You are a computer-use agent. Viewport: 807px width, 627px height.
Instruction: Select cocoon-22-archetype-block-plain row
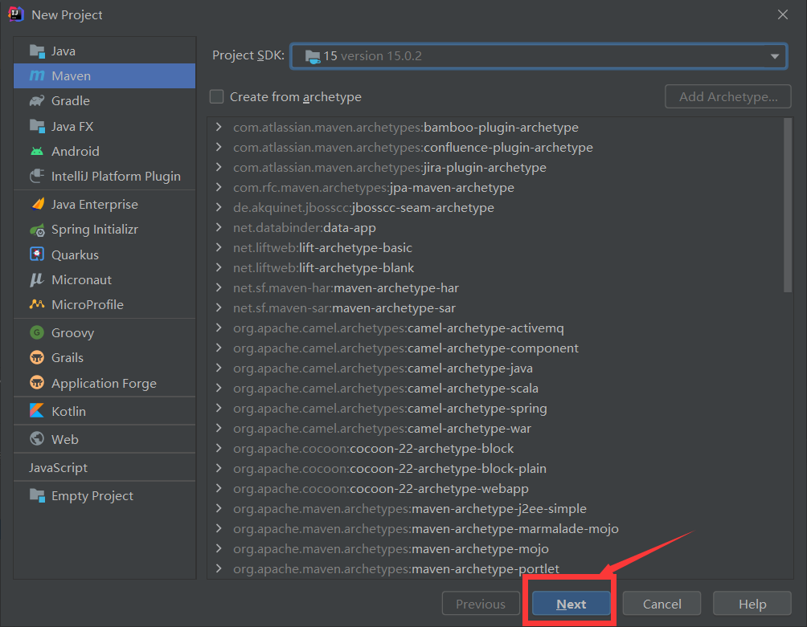[x=497, y=468]
